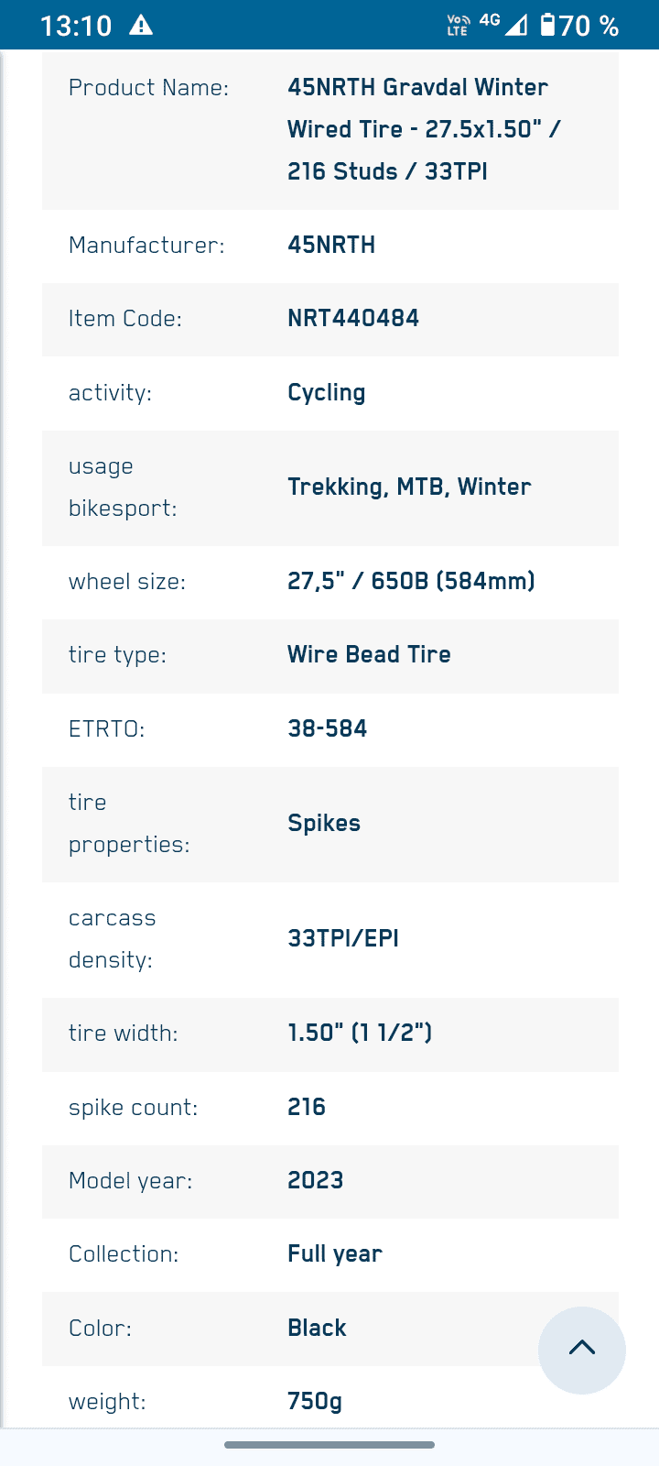Select the item code NRT440484
The image size is (659, 1466).
point(353,319)
